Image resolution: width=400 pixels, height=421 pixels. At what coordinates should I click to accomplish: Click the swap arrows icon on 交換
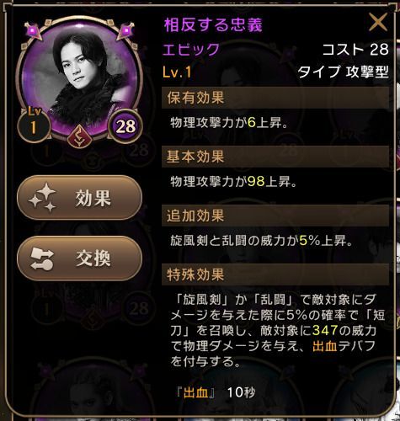pyautogui.click(x=42, y=258)
